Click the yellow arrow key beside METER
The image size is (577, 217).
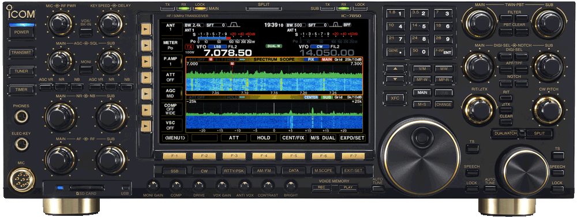[x=146, y=45]
